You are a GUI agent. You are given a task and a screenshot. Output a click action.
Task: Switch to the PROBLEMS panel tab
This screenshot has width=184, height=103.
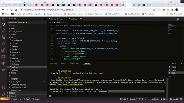(53, 63)
